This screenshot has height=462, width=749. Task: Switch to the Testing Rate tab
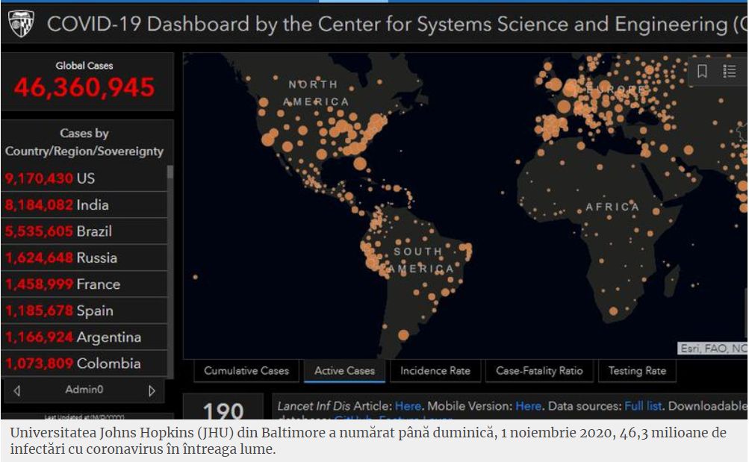pyautogui.click(x=636, y=371)
